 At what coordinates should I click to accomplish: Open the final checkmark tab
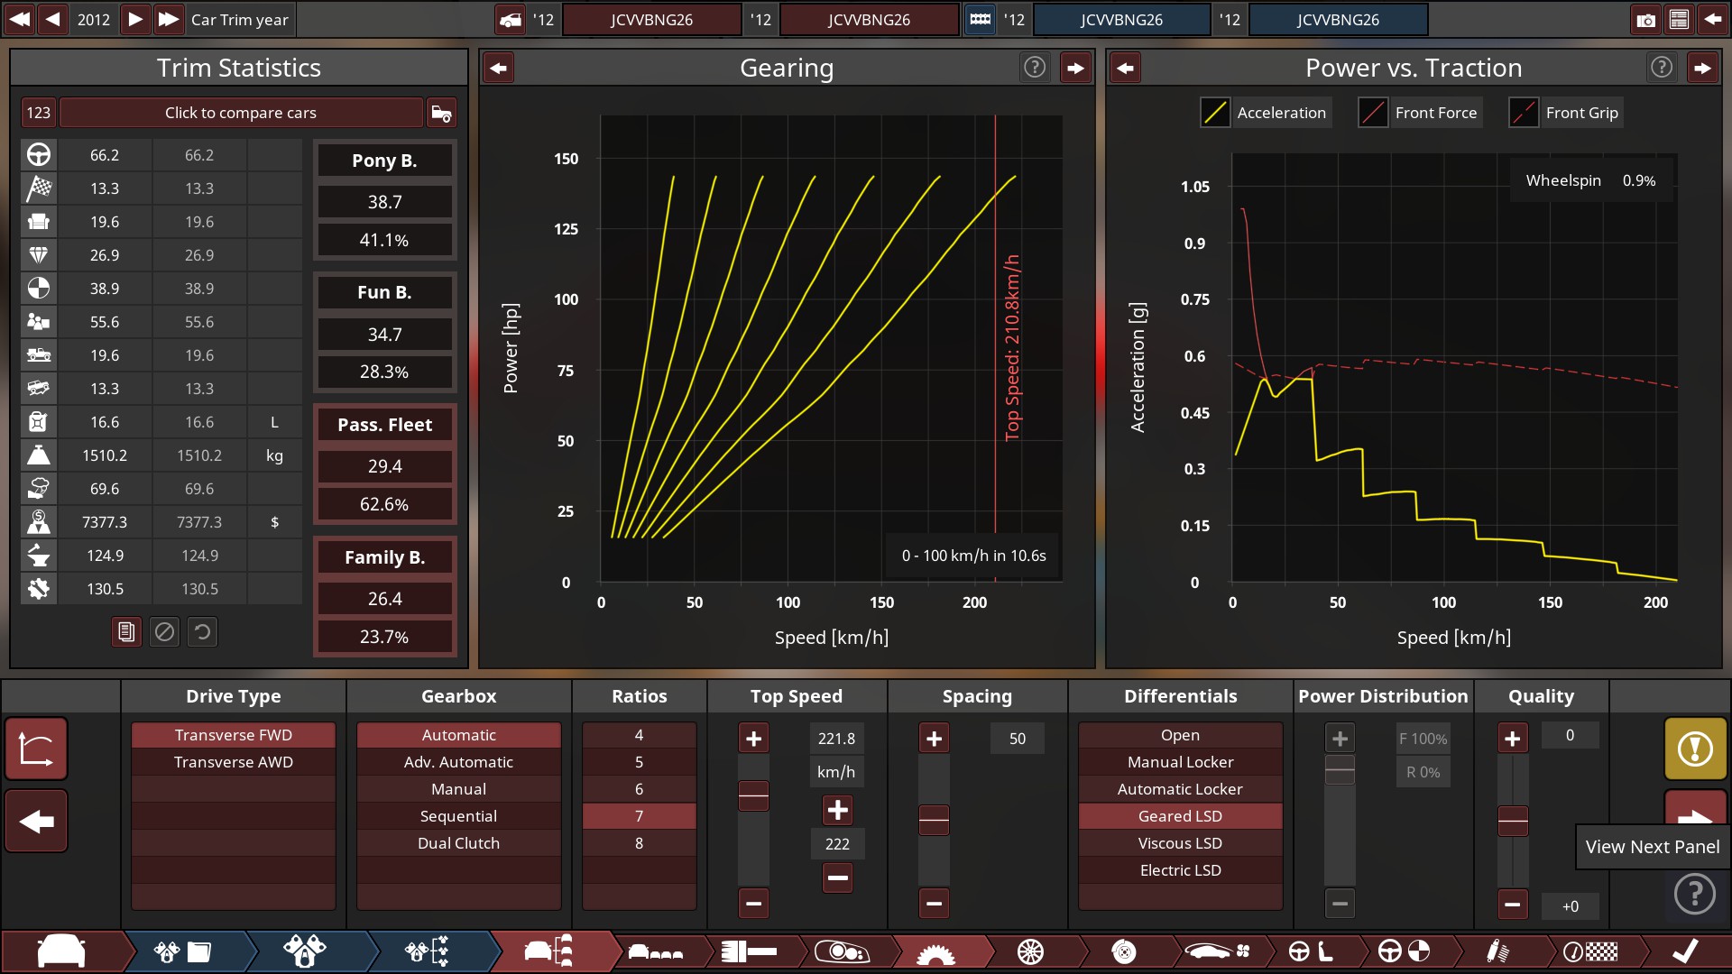click(1685, 951)
